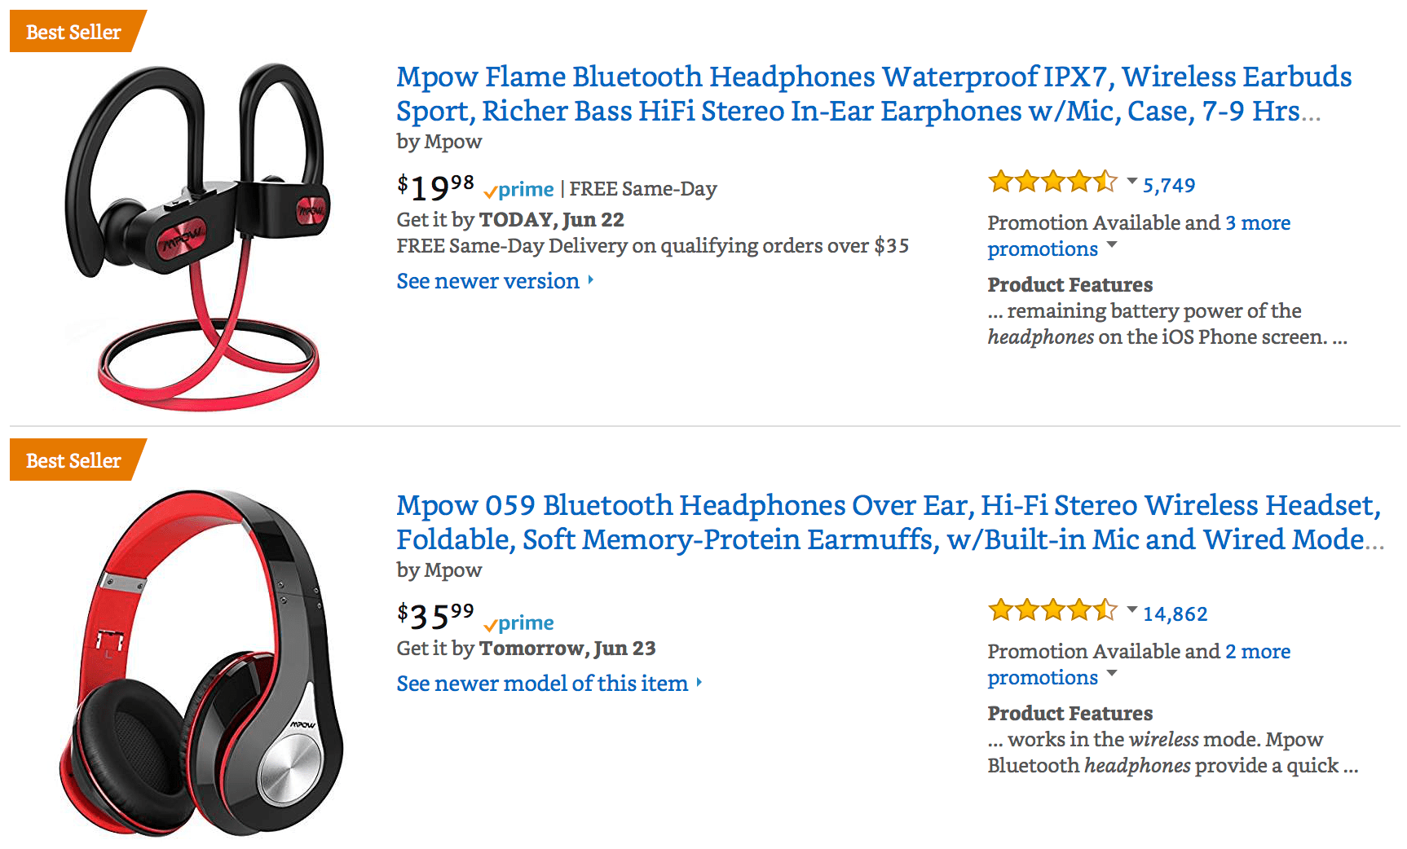Expand rating dropdown arrow beside 14,862 reviews

click(1131, 609)
